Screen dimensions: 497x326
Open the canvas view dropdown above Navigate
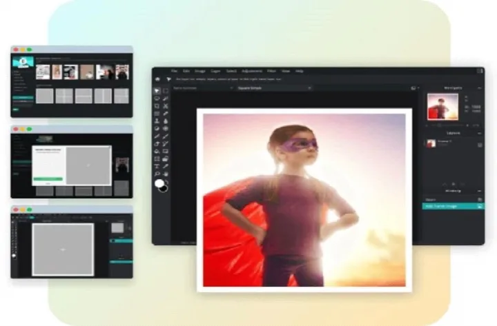[x=415, y=88]
